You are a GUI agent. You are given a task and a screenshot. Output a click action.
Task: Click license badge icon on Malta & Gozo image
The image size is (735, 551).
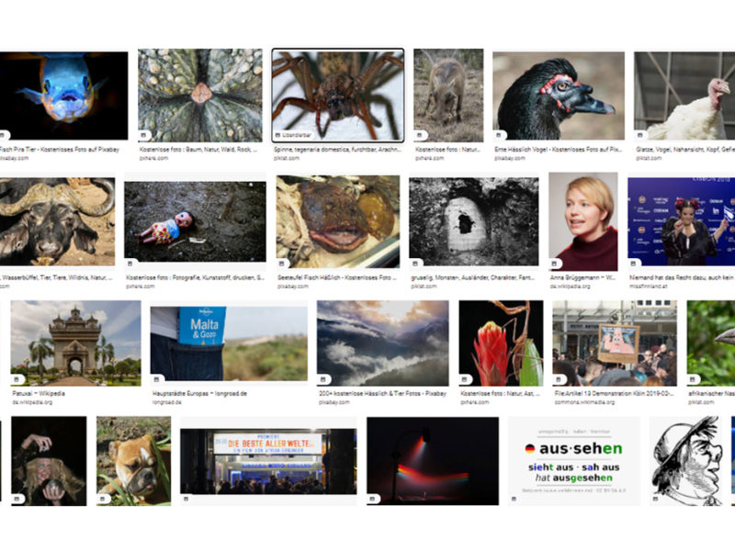(x=156, y=378)
